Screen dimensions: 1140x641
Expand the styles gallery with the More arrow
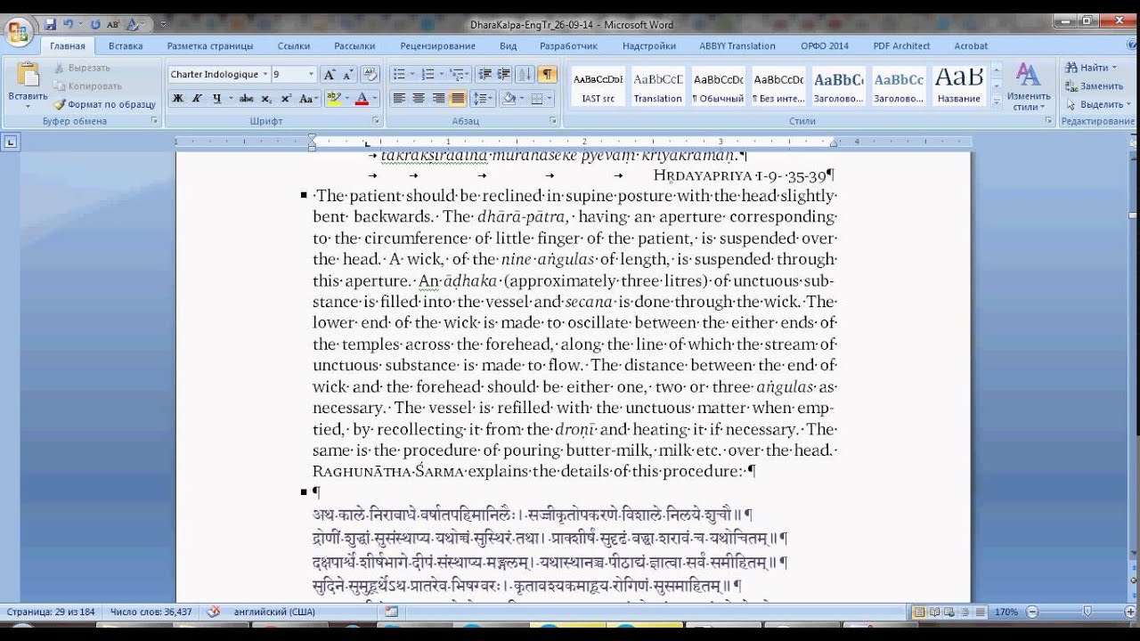pos(997,102)
